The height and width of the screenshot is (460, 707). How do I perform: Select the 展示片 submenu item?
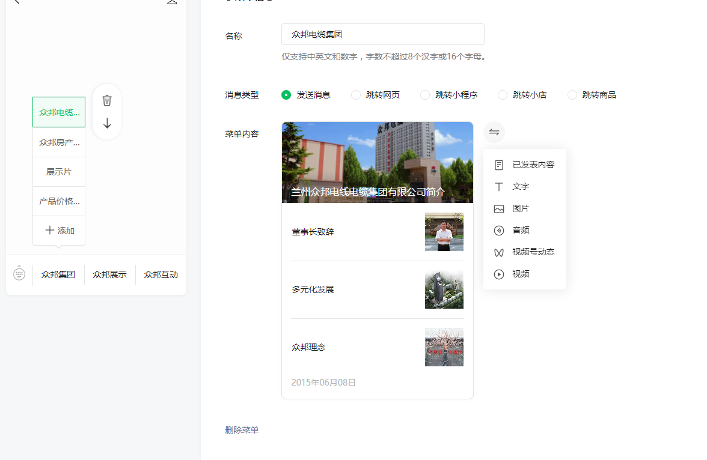(x=59, y=172)
